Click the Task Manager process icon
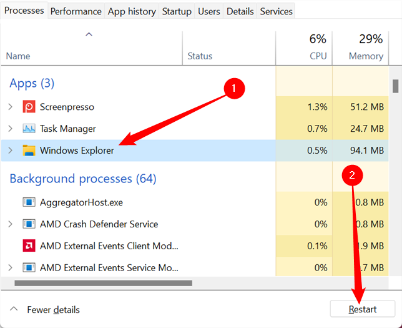402x328 pixels. [29, 129]
